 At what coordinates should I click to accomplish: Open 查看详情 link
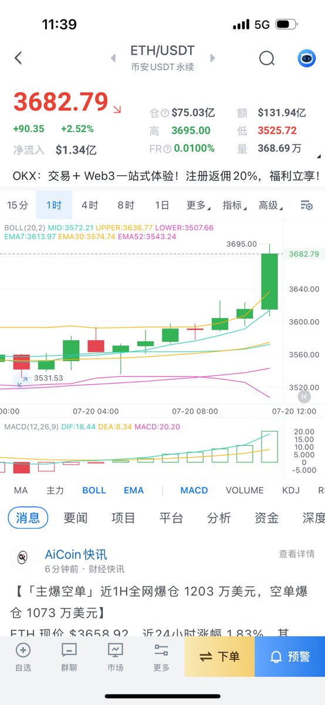[x=296, y=554]
